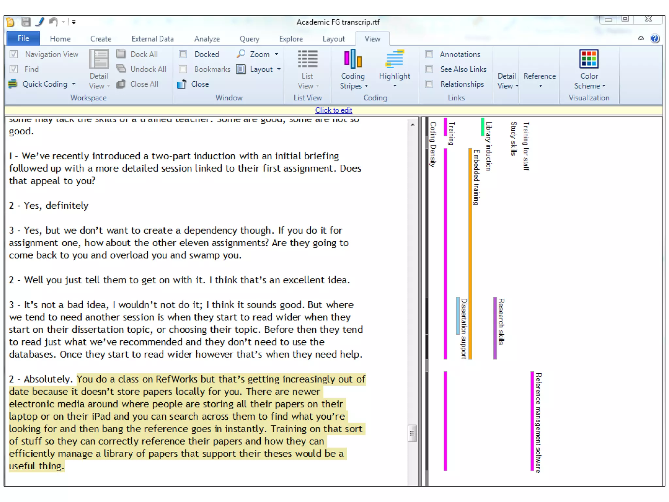
Task: Open the Layout dropdown arrow
Action: [x=279, y=69]
